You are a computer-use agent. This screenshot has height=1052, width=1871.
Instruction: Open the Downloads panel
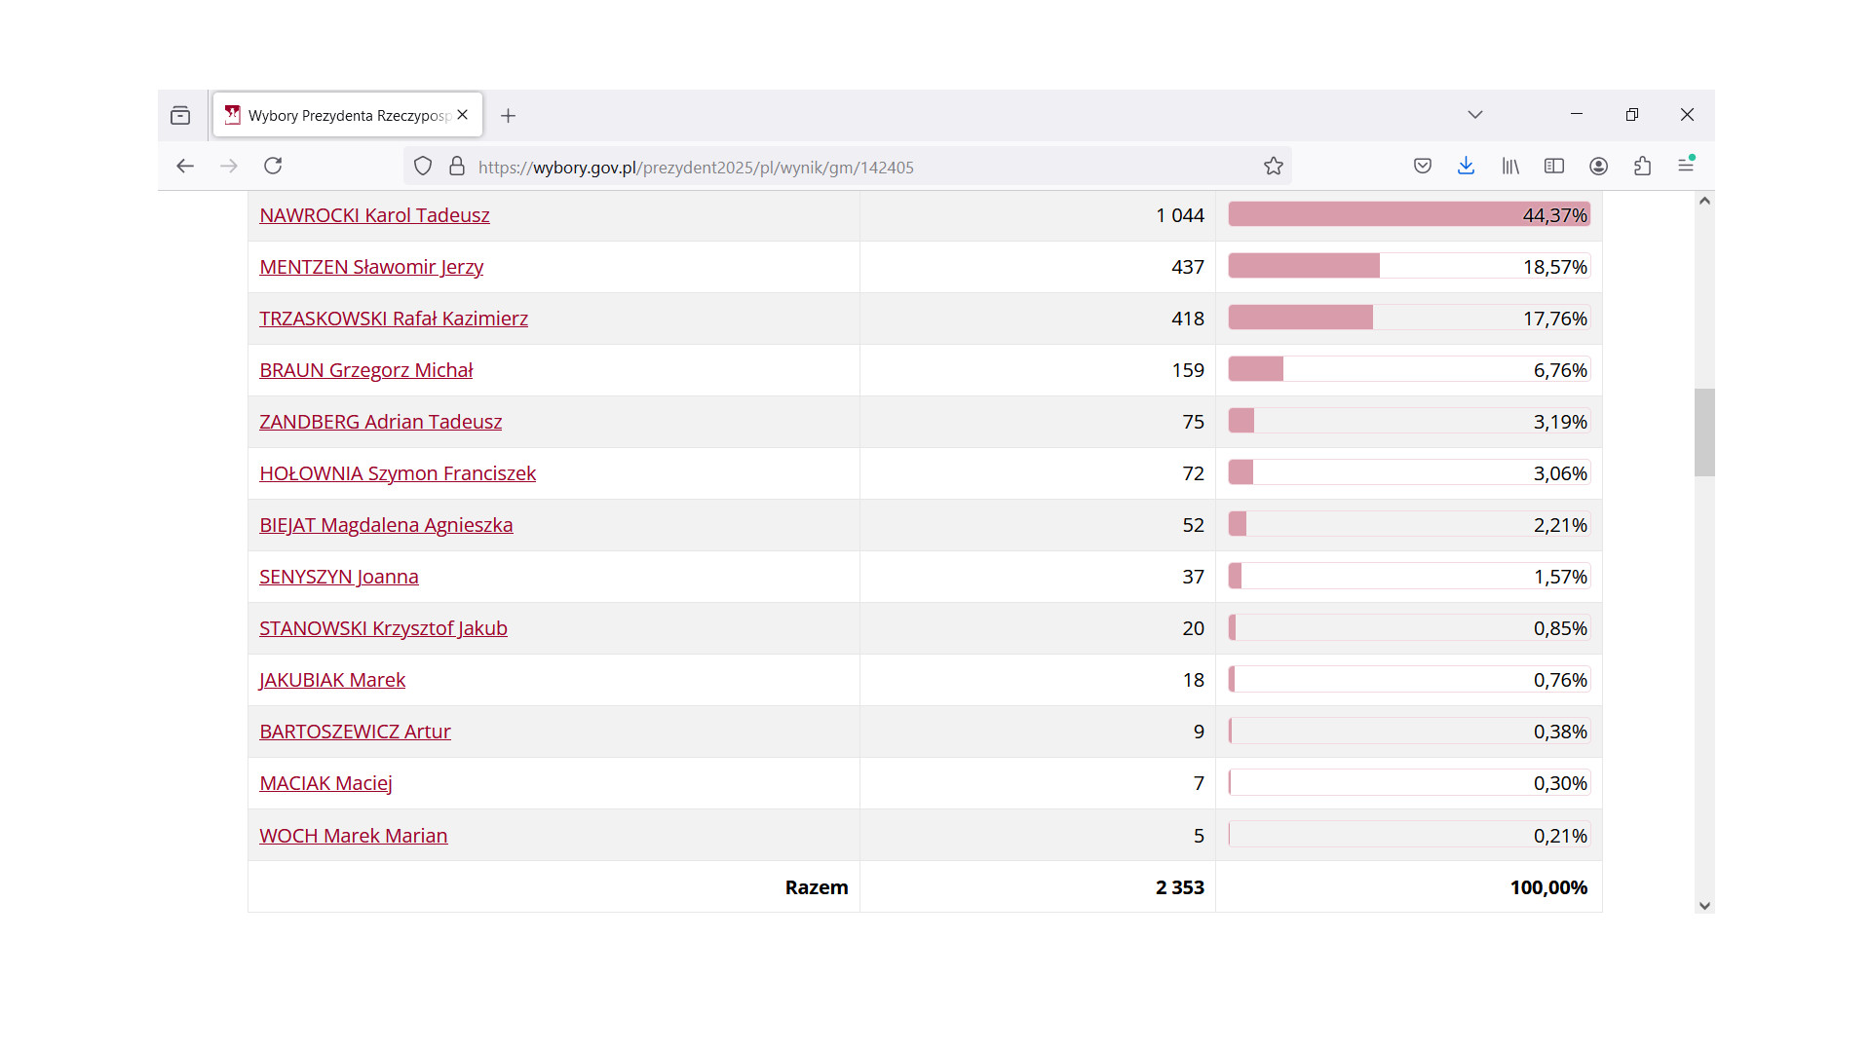click(x=1466, y=167)
